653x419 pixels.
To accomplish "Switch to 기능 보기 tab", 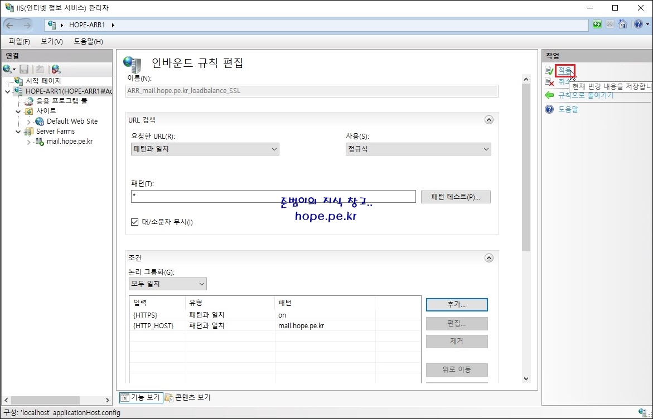I will click(141, 397).
